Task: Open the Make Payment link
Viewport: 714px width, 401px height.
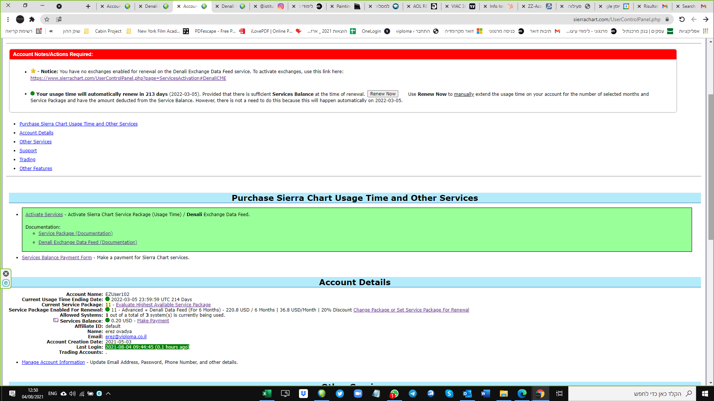Action: (x=153, y=321)
